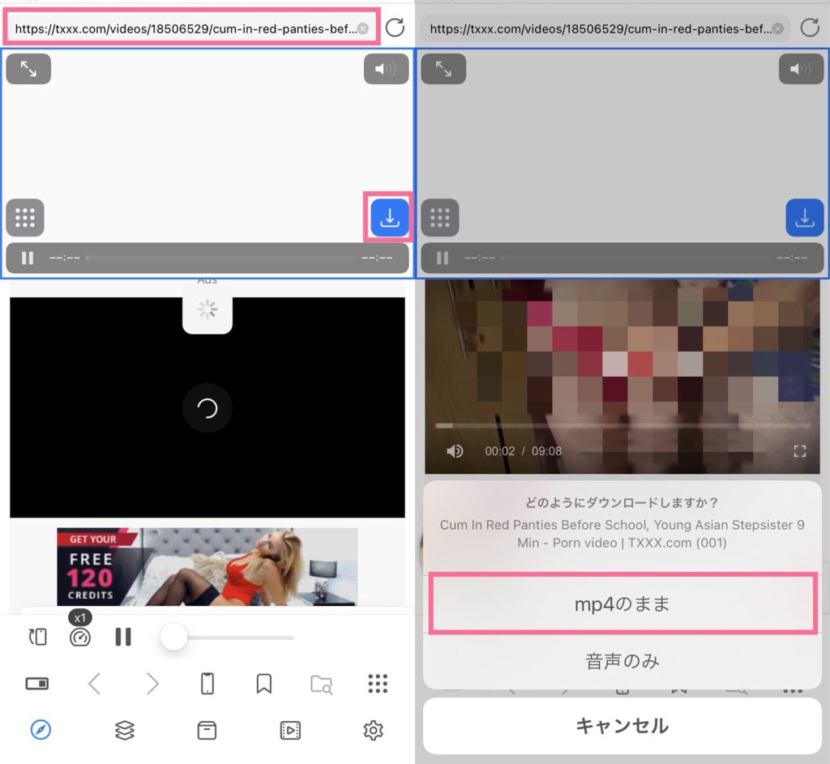Screen dimensions: 830x764
Task: Reload the page with the left refresh icon
Action: click(x=395, y=28)
